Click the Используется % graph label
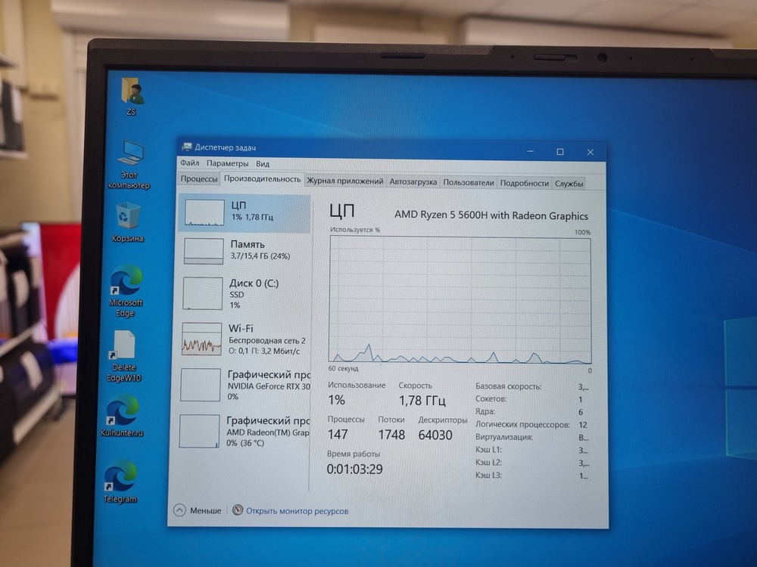Viewport: 757px width, 567px height. click(355, 230)
